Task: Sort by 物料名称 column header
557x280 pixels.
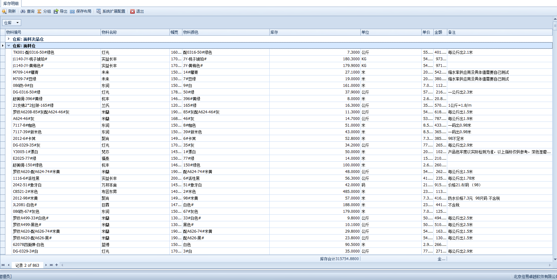Action: click(x=135, y=32)
